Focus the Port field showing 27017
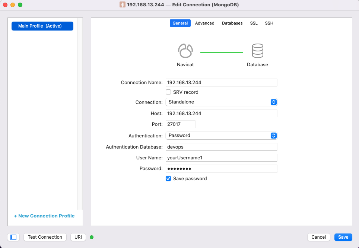The image size is (359, 248). (180, 124)
